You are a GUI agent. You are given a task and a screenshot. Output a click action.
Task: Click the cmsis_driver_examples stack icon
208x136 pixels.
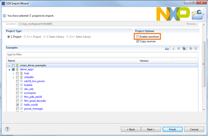(17, 65)
